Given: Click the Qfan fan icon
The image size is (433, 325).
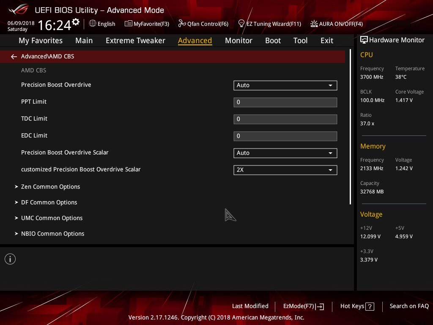Looking at the screenshot, I should tap(182, 24).
